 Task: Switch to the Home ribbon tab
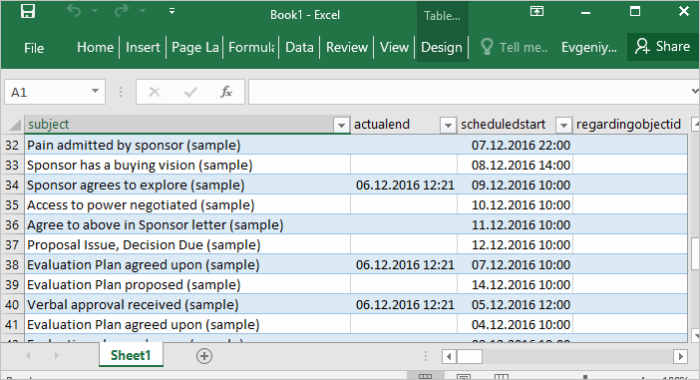[95, 47]
